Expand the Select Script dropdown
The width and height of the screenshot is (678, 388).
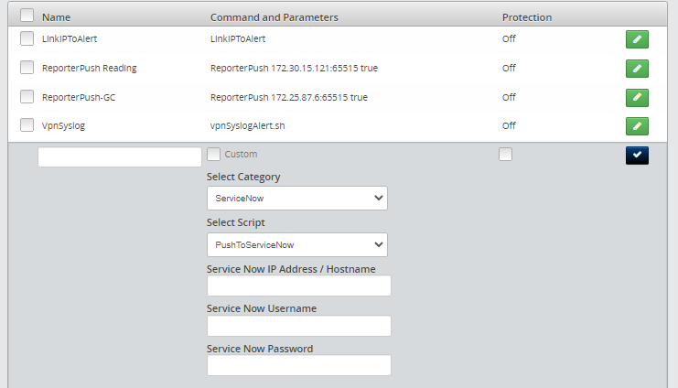point(296,244)
